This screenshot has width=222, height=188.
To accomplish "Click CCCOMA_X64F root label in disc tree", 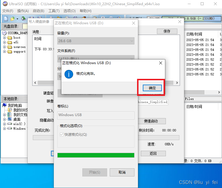I will coord(18,33).
